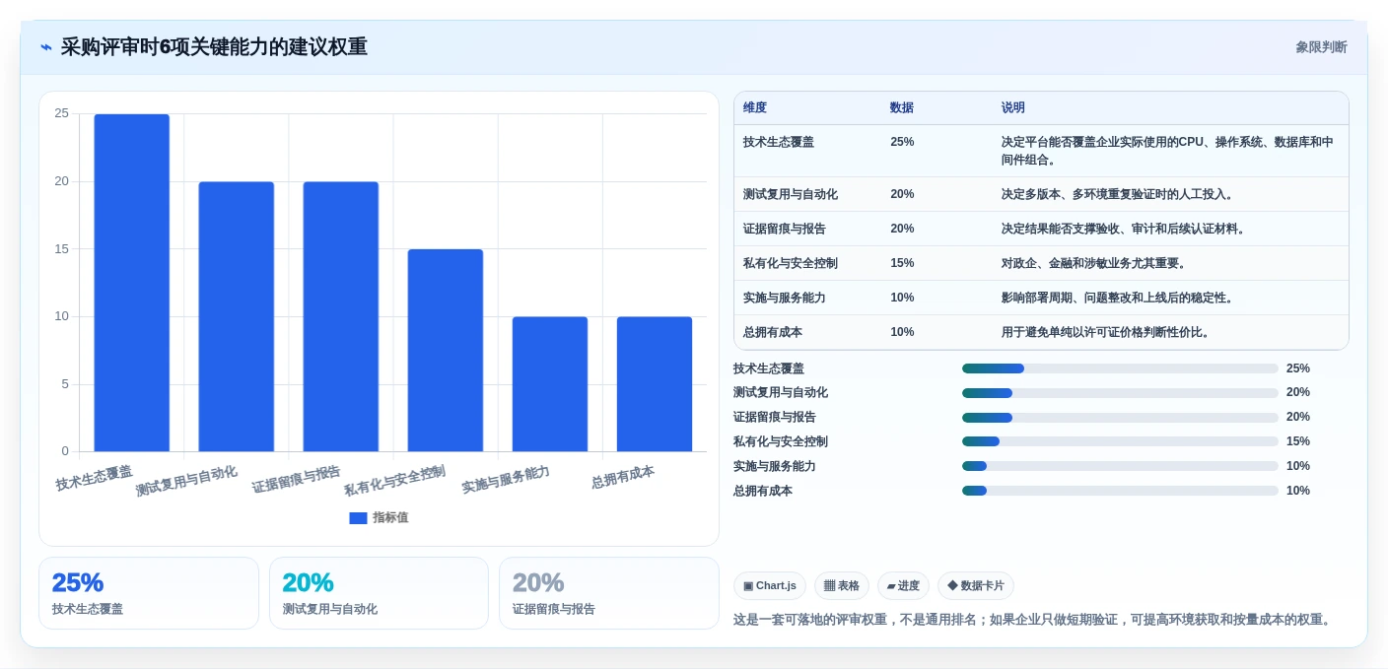The width and height of the screenshot is (1388, 669).
Task: Click the blue legend swatch for 指标值
Action: tap(358, 517)
